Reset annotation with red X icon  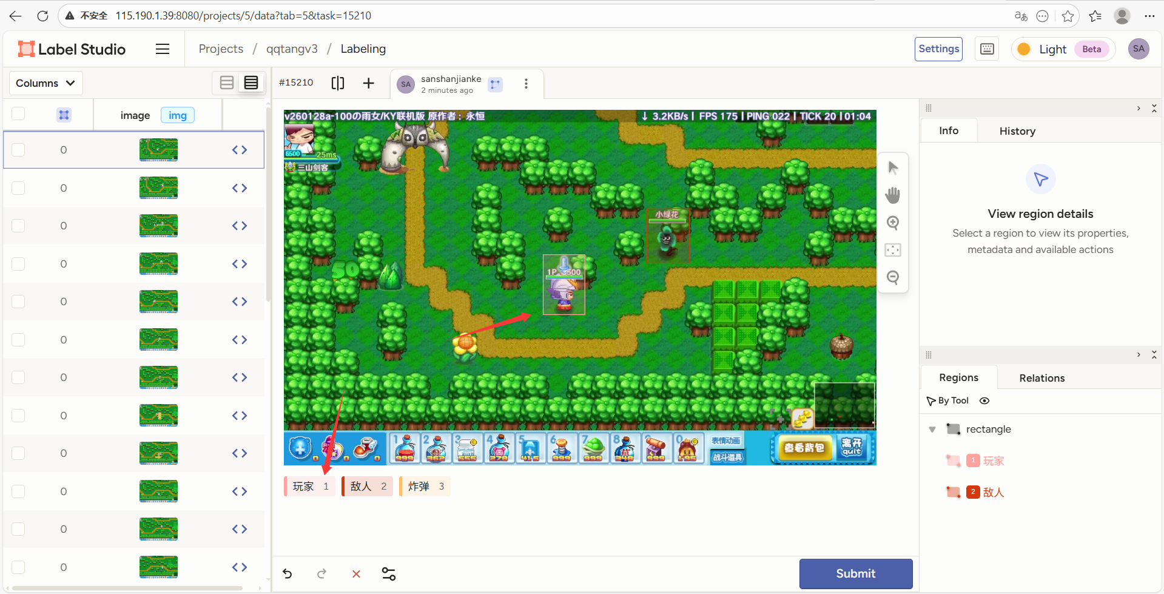pos(356,573)
